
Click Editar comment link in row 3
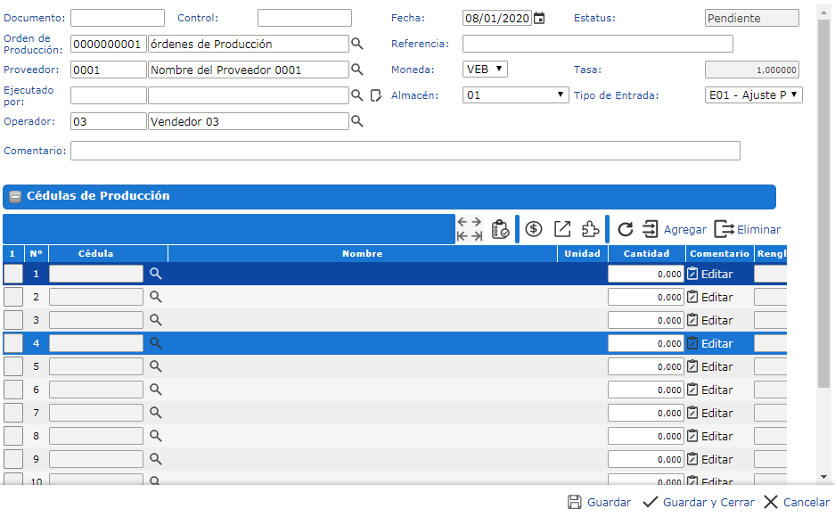coord(709,320)
